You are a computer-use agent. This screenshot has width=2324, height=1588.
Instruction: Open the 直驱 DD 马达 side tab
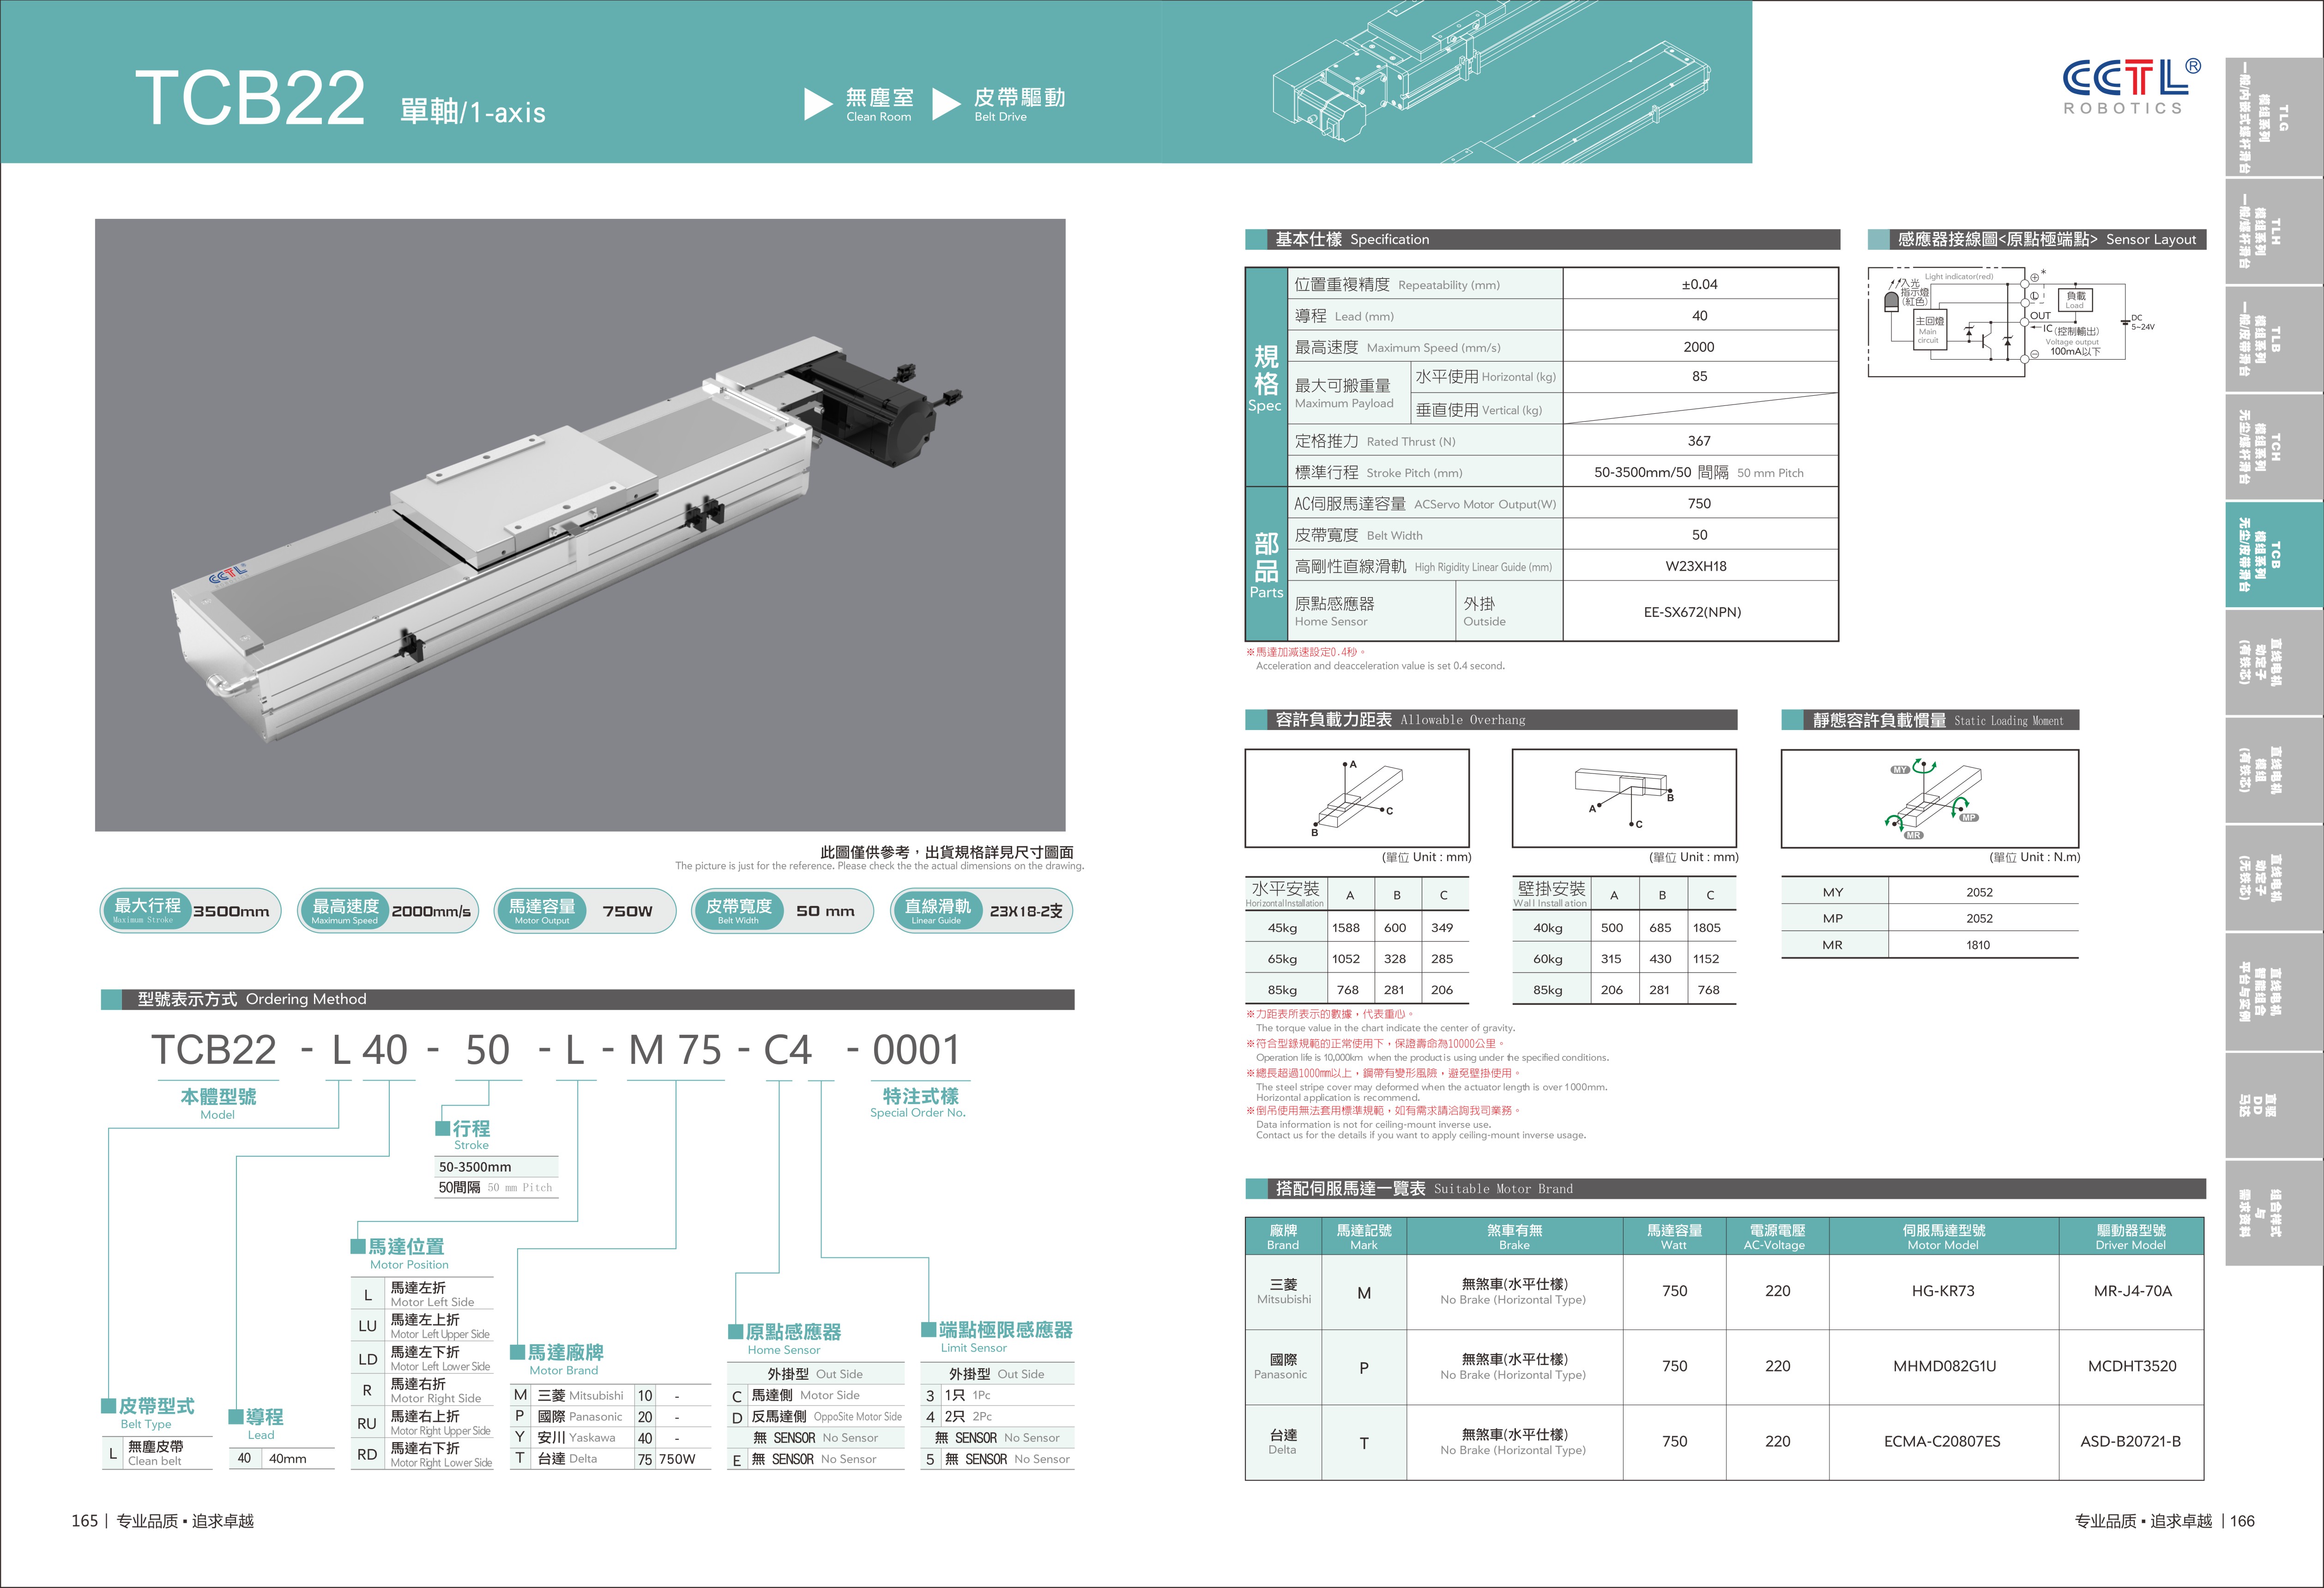pos(2273,1105)
